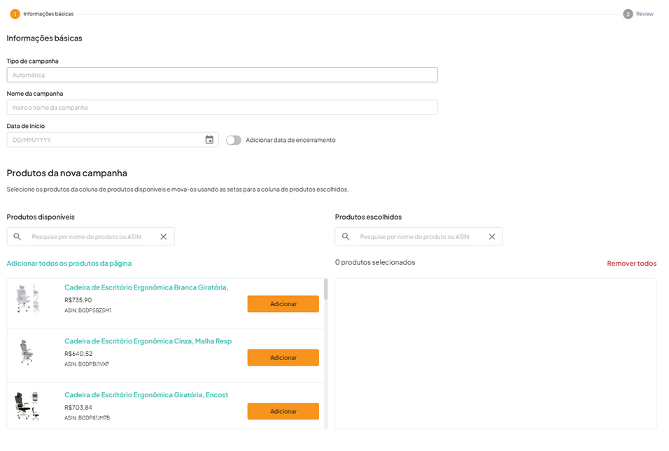Select the step 1 Informações básicas circle
Viewport: 669px width, 451px height.
(15, 13)
